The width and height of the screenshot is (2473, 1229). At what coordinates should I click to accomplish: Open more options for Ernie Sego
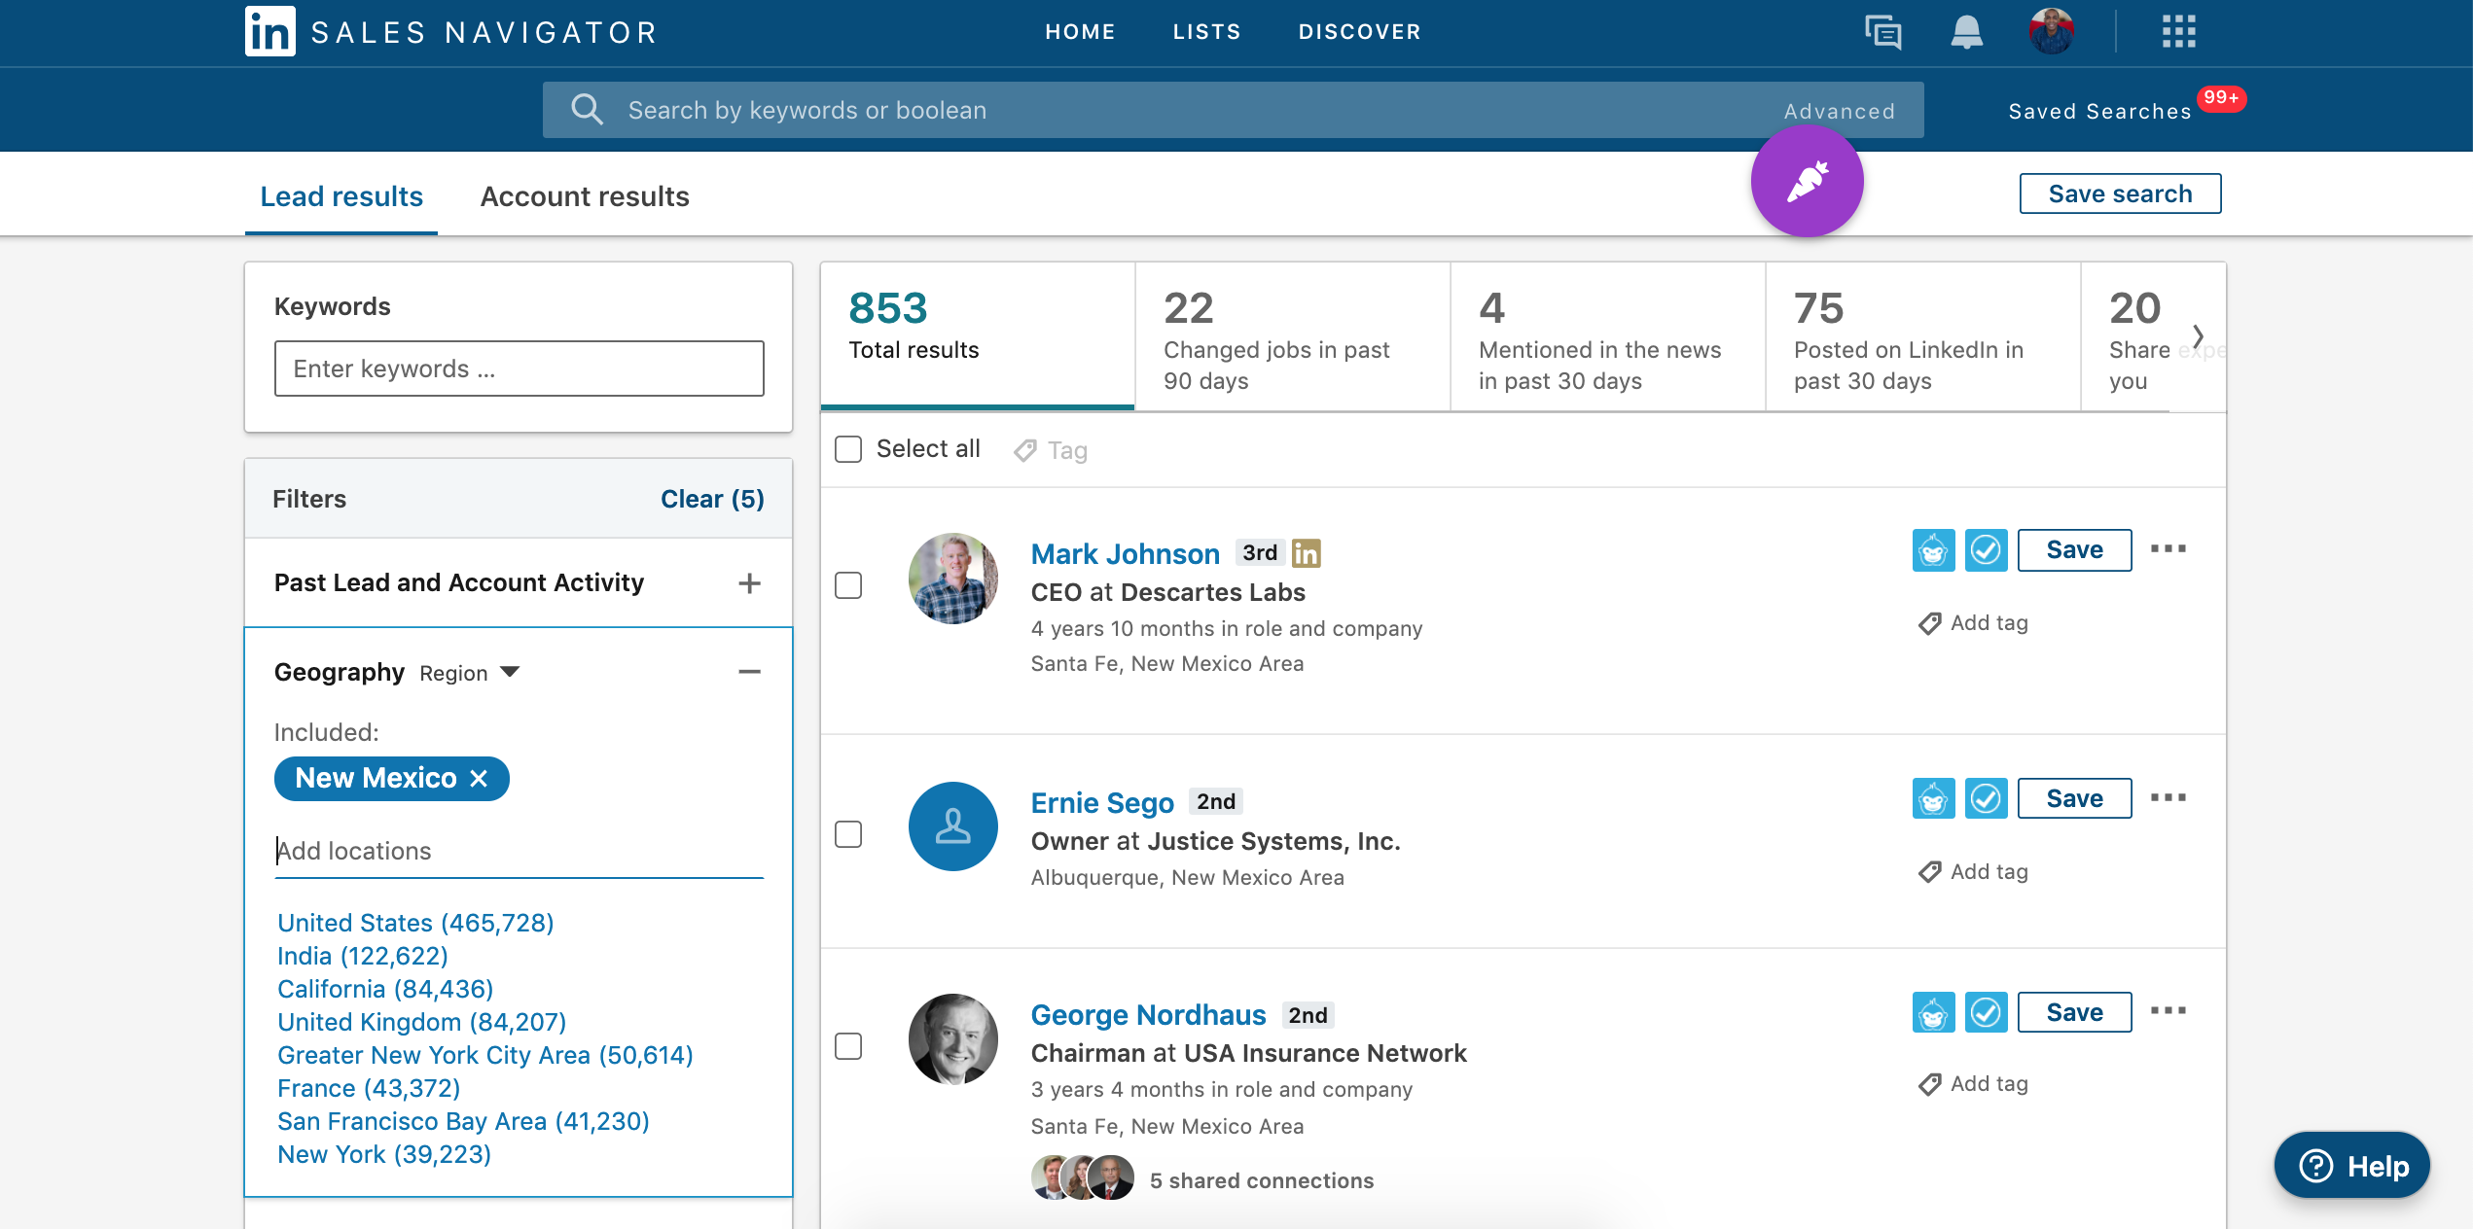(2168, 797)
